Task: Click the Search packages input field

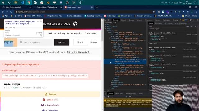Action: pos(36,42)
